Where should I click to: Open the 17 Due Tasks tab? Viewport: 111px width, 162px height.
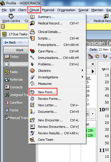point(15,34)
